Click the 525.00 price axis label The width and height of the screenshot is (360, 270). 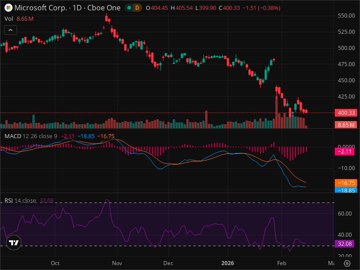[346, 31]
